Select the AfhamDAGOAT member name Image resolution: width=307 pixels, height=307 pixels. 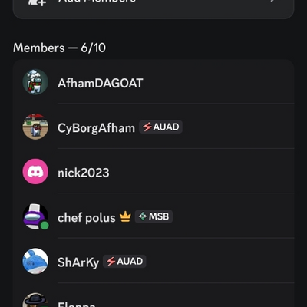(100, 84)
